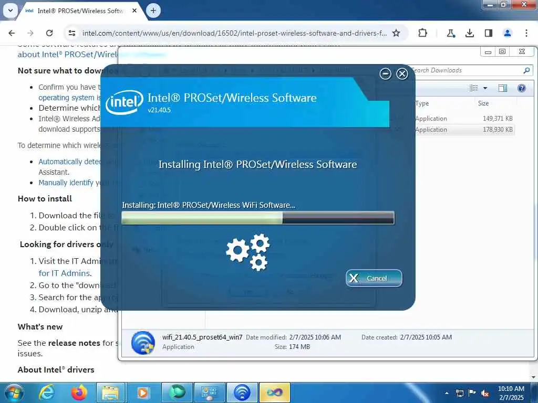Launch Internet Explorer from taskbar

click(46, 393)
